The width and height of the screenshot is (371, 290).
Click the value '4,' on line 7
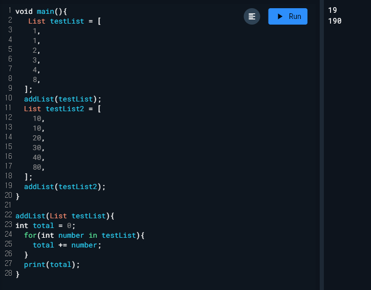(36, 70)
